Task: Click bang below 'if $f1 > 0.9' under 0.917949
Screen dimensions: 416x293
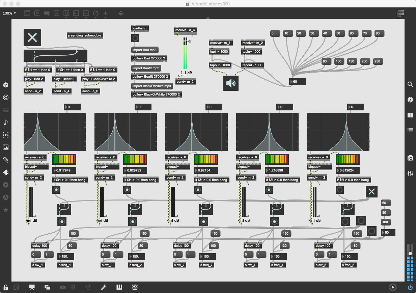Action: pos(56,190)
